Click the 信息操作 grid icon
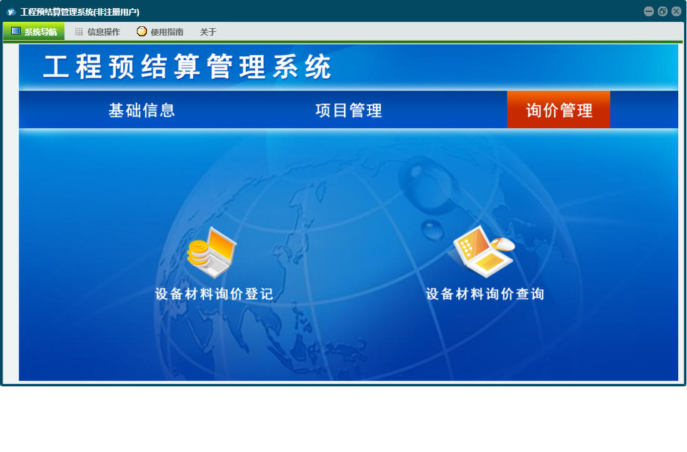The image size is (687, 452). coord(79,31)
